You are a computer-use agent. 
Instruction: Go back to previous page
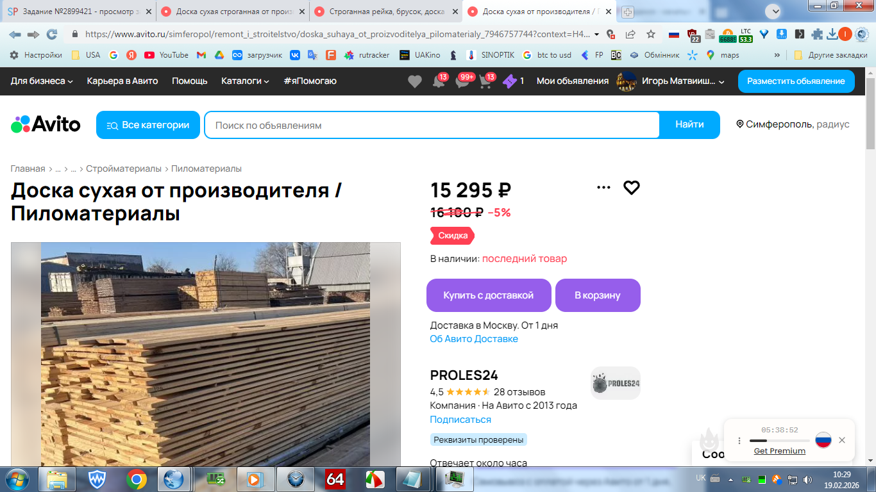tap(15, 35)
